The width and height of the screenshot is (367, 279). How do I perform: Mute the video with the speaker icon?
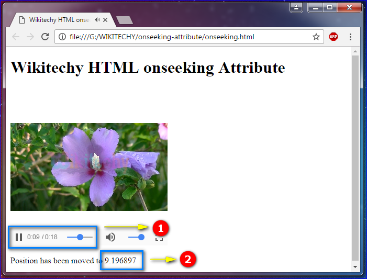pos(110,237)
